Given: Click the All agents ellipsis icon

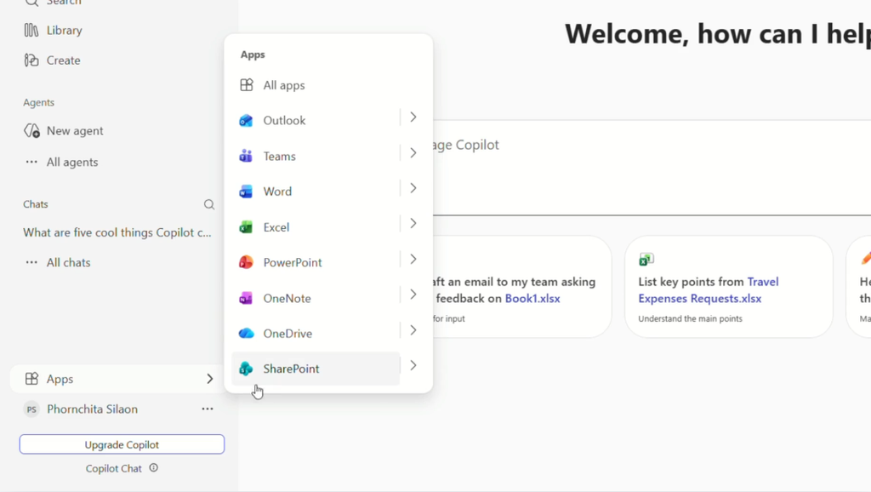Looking at the screenshot, I should (x=31, y=162).
